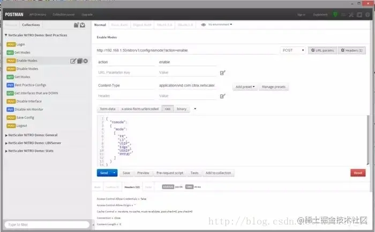
Task: Click the POSTMAN logo
Action: pyautogui.click(x=14, y=14)
